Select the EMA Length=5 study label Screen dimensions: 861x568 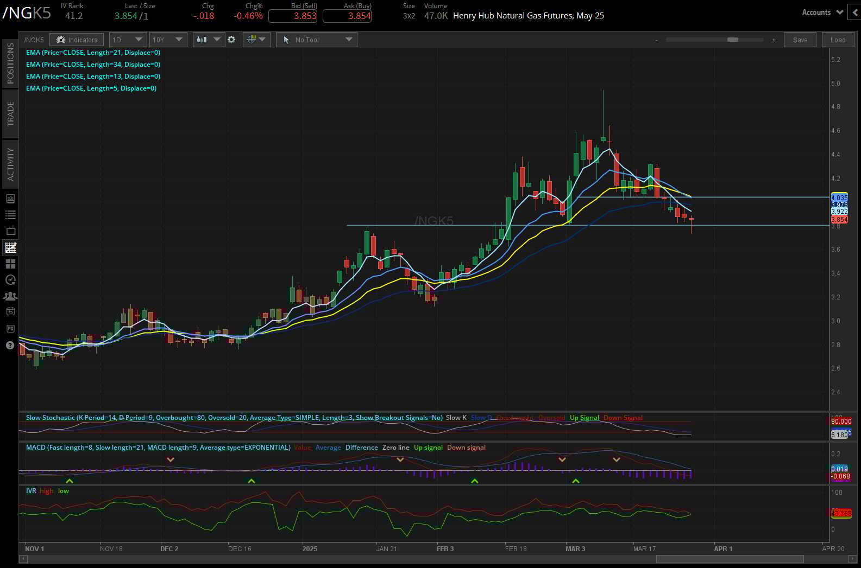coord(91,88)
